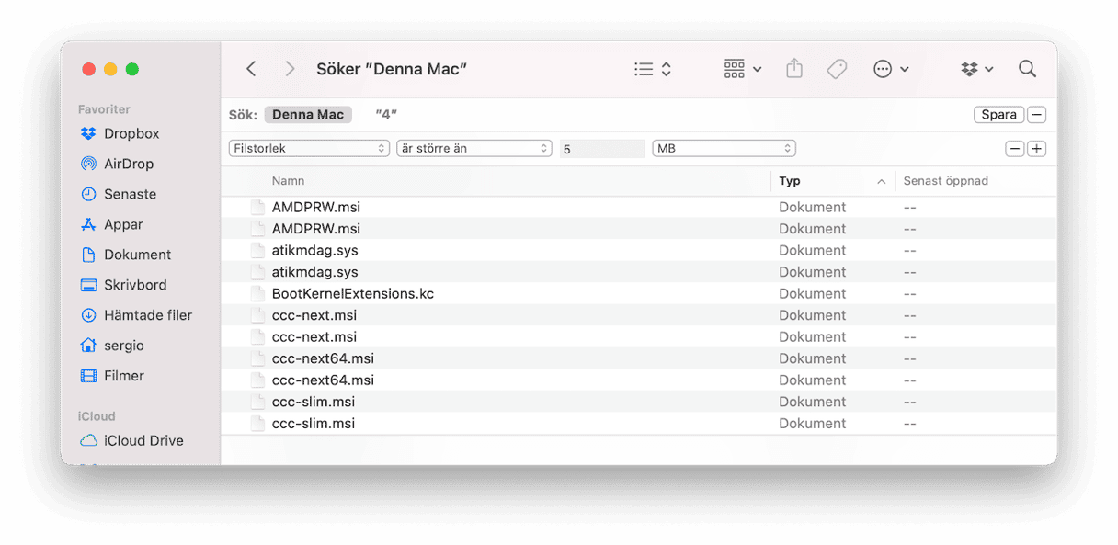Sort by the Typ column header
1118x545 pixels.
(790, 181)
